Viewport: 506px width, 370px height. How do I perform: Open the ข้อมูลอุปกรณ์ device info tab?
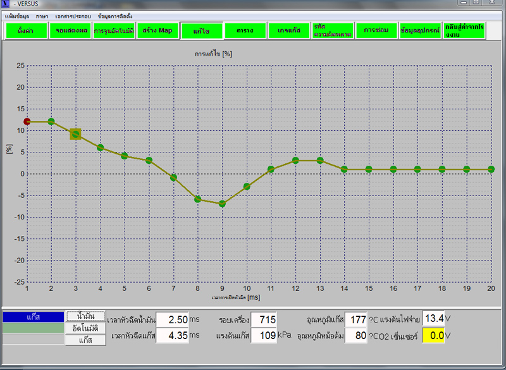pos(420,30)
